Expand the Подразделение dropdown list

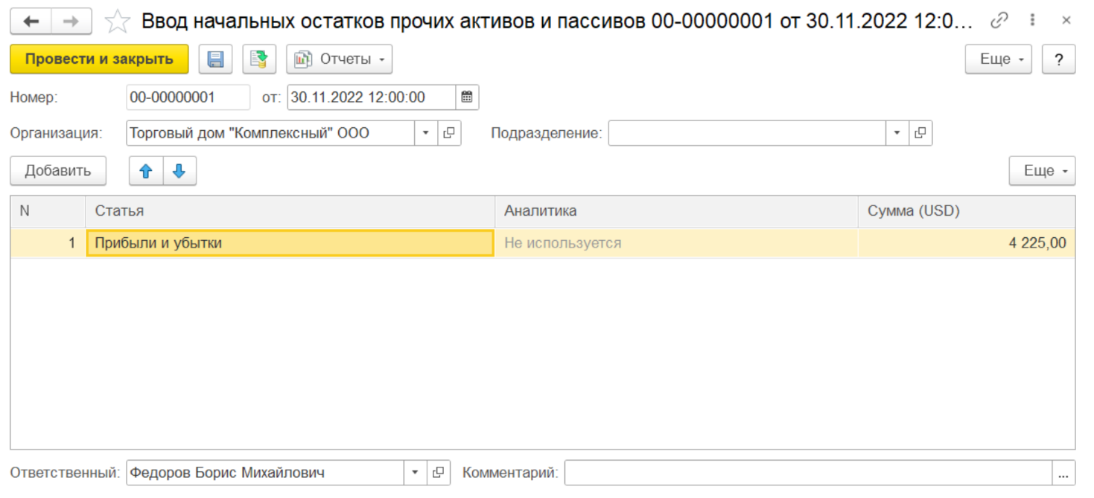point(897,134)
